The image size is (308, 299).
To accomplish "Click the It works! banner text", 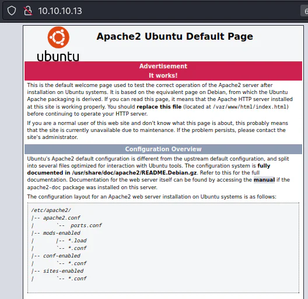I will [163, 75].
